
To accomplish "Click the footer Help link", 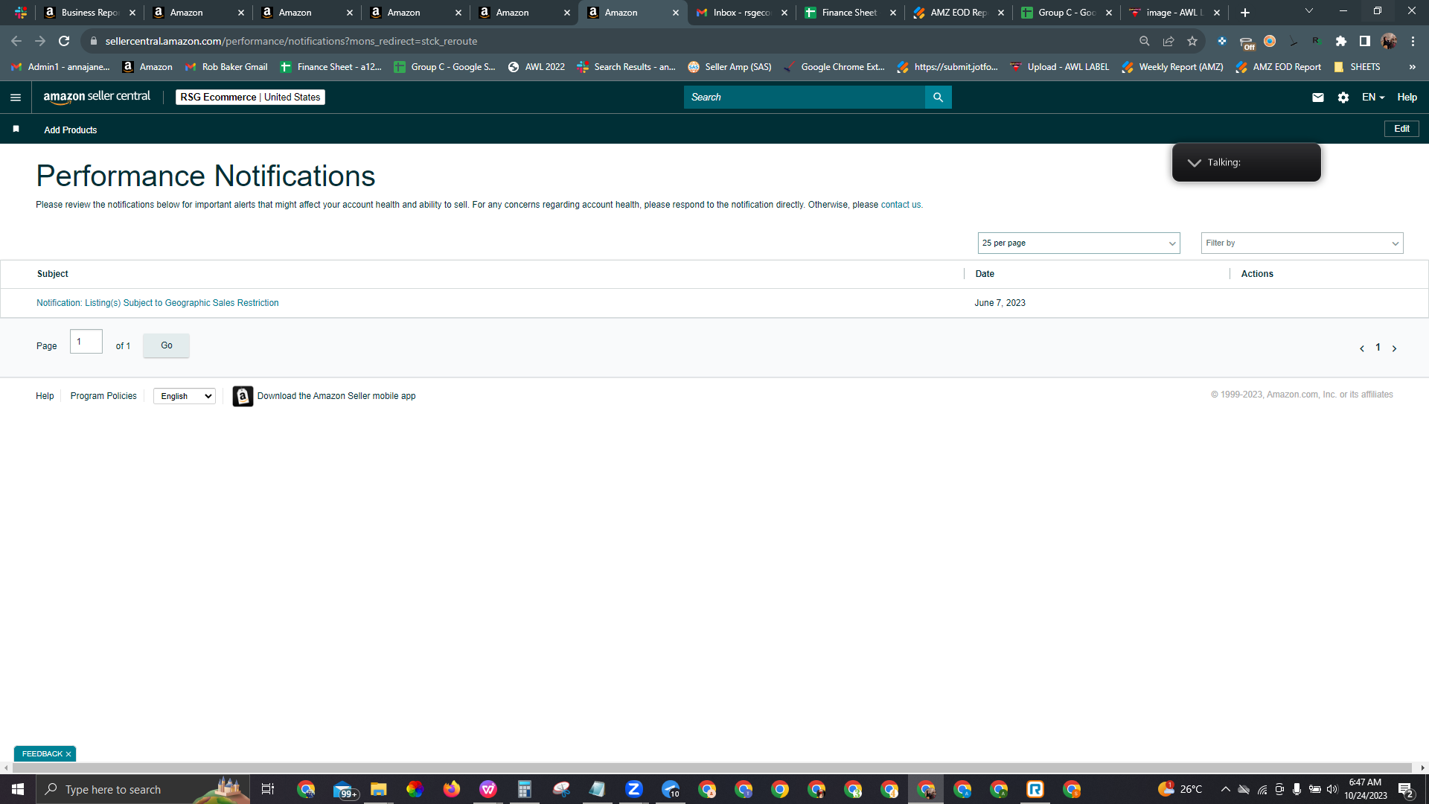I will (45, 396).
